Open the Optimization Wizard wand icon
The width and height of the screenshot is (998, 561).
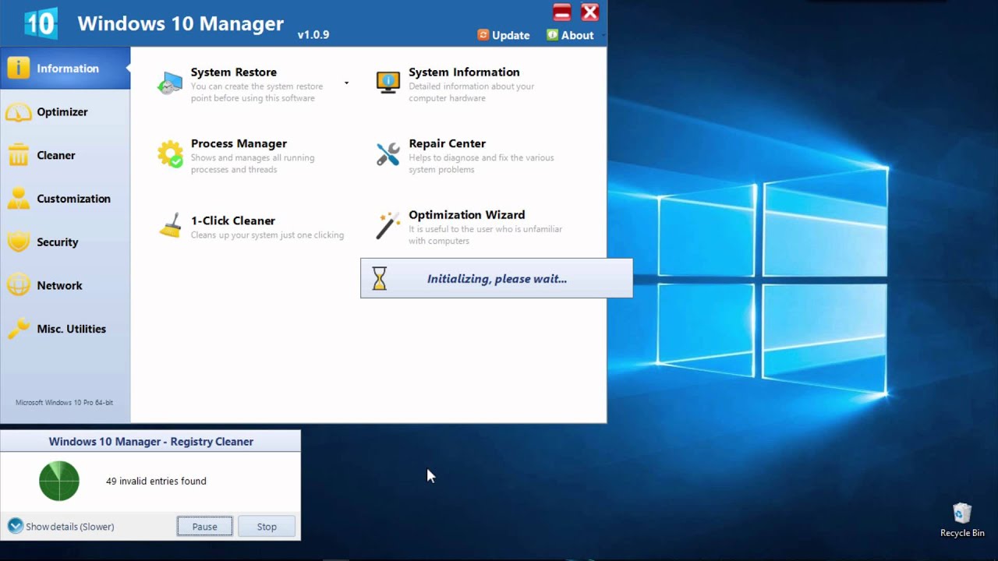tap(388, 226)
